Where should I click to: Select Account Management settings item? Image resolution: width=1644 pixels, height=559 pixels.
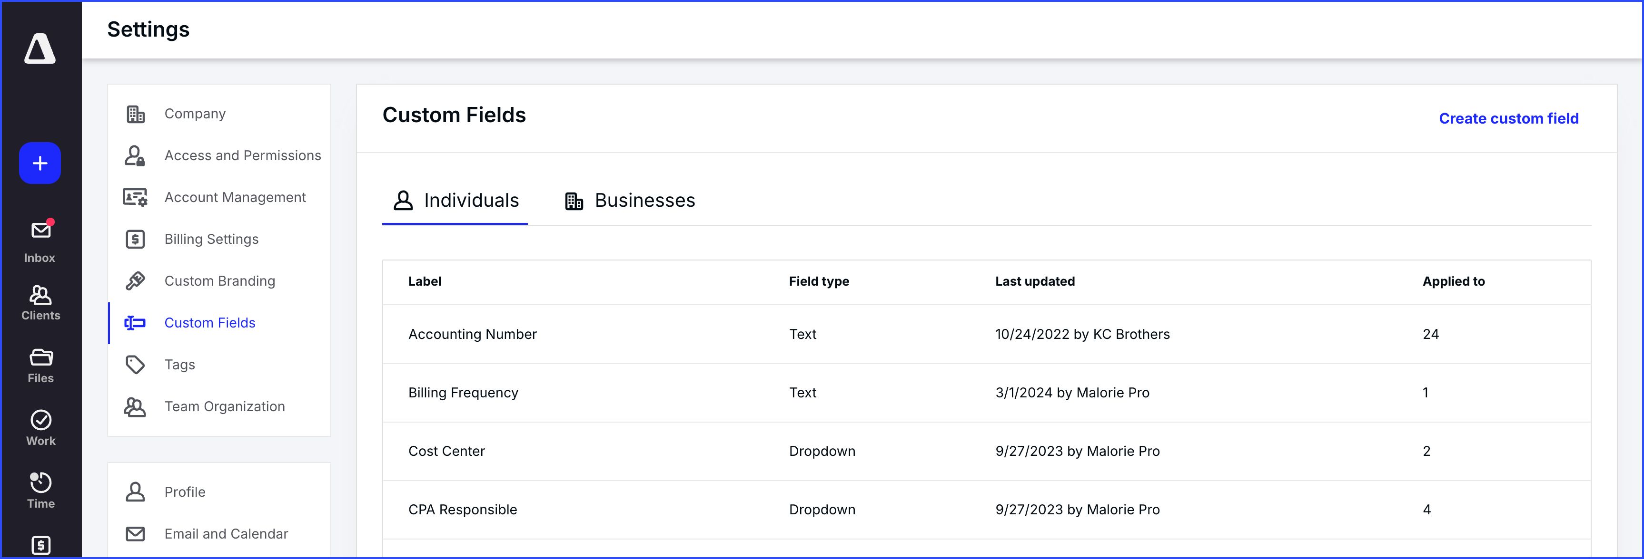pyautogui.click(x=235, y=198)
